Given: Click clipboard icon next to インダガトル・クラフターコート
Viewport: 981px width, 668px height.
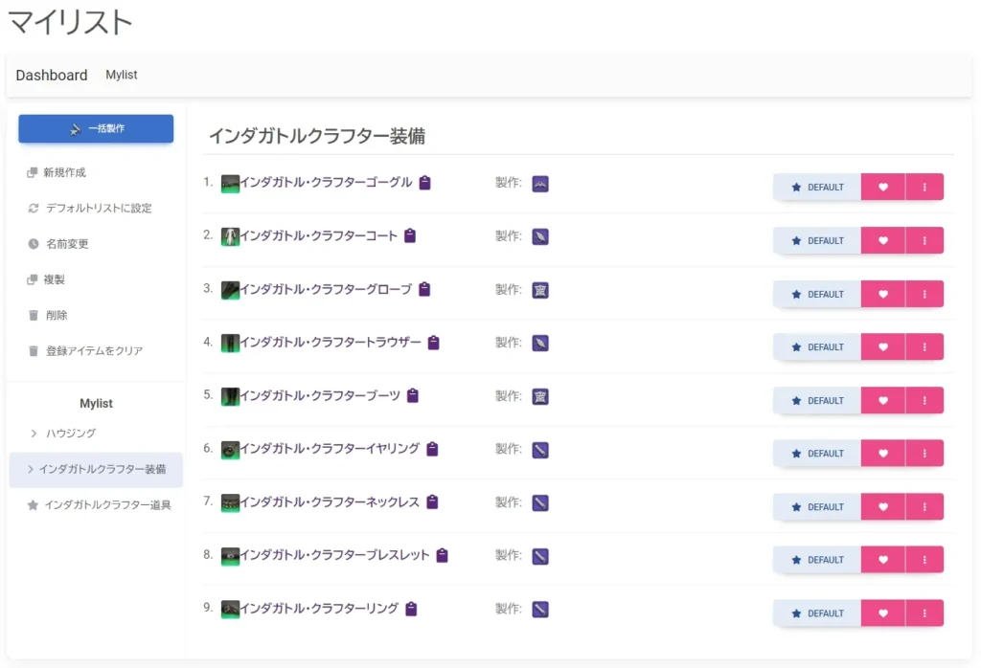Looking at the screenshot, I should (410, 235).
